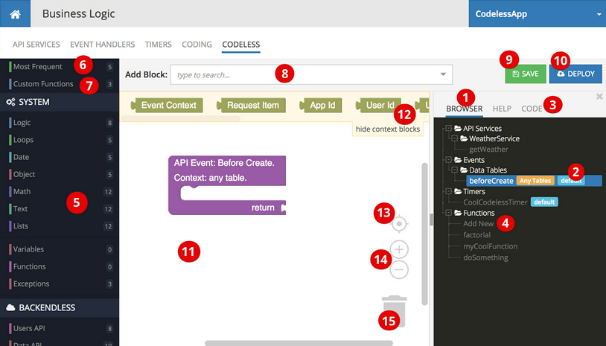Select the User Id block
The height and width of the screenshot is (346, 606).
pos(378,105)
